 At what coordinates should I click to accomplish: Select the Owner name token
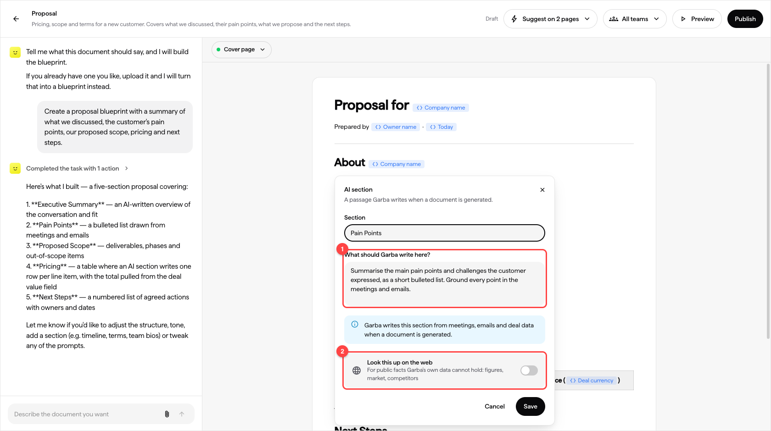[396, 127]
